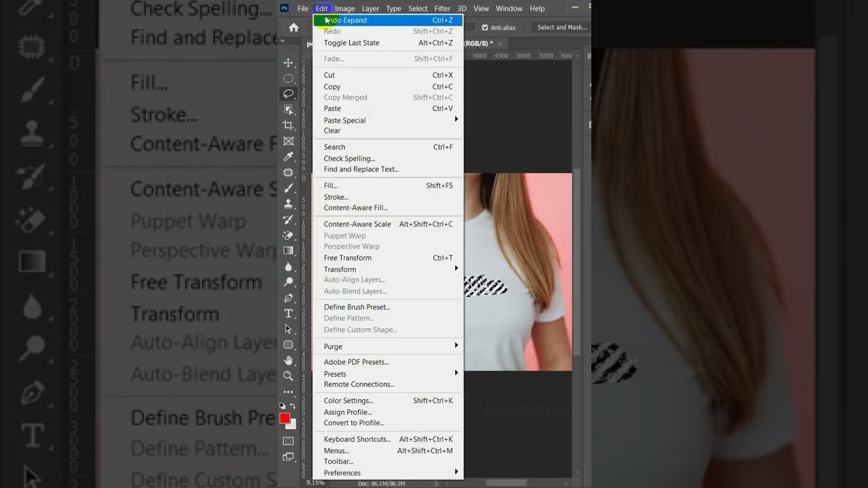Select the Pen tool

pyautogui.click(x=288, y=298)
